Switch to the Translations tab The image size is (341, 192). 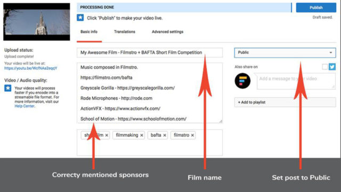[x=125, y=32]
